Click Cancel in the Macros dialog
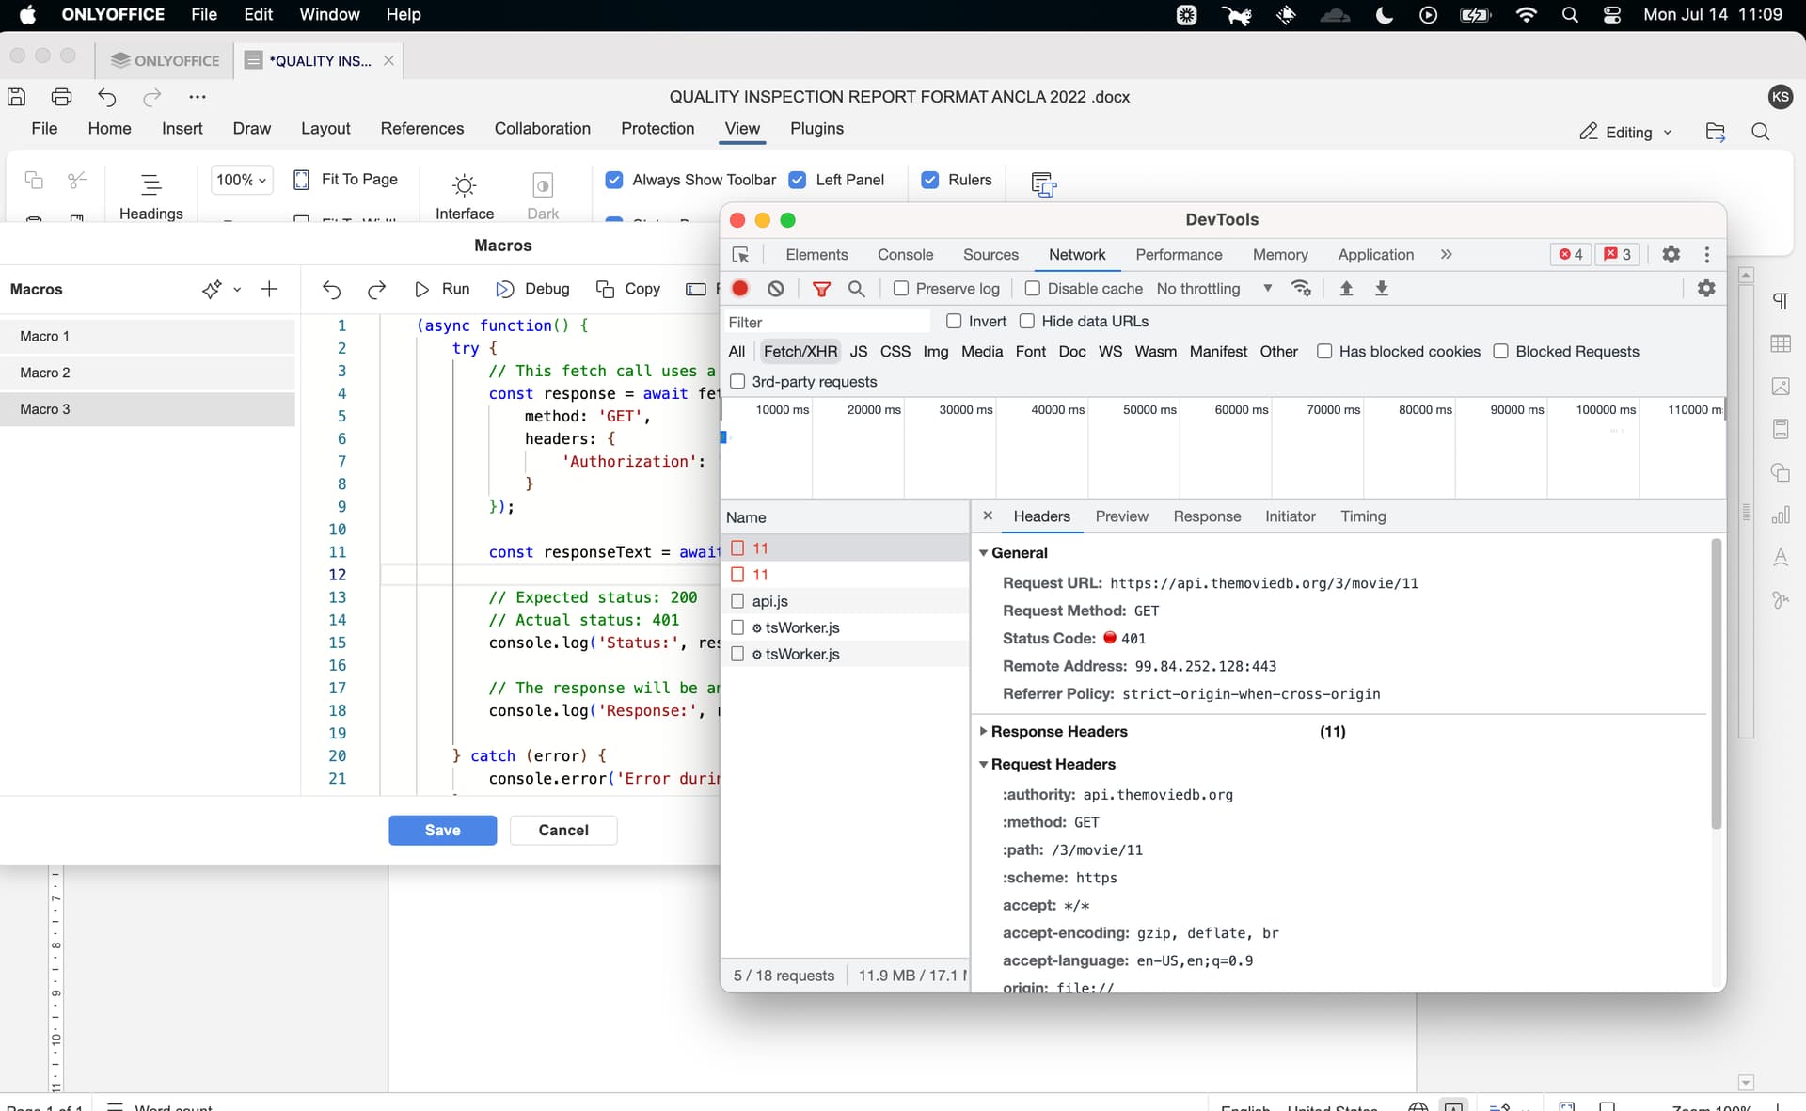 click(x=563, y=830)
